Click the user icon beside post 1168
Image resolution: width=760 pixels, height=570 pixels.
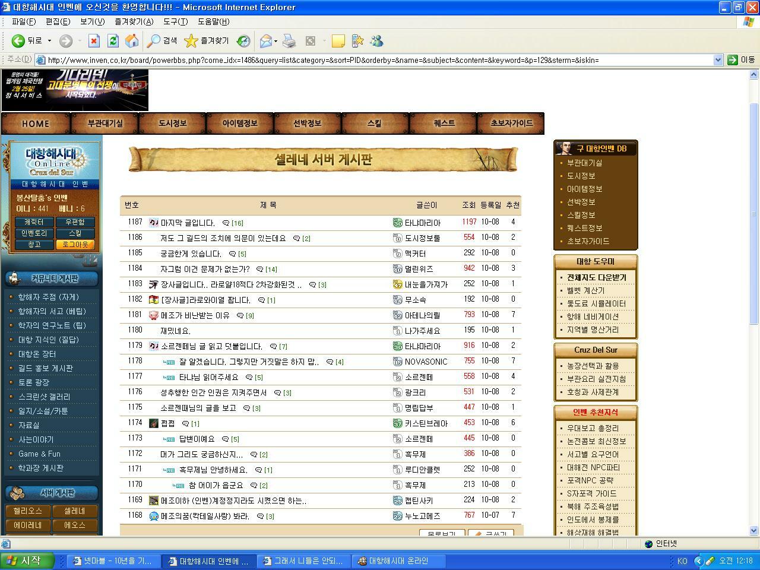tap(154, 516)
